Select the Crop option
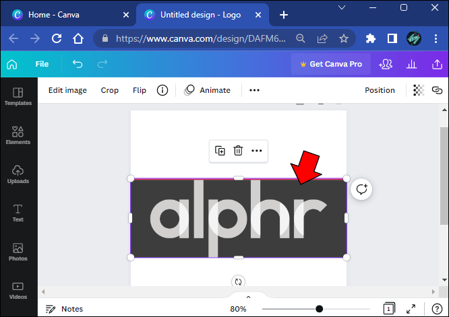Screen dimensions: 449x317 (x=110, y=90)
